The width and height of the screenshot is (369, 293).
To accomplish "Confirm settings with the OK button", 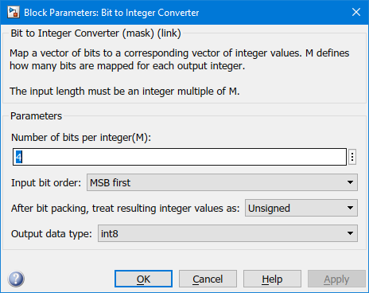I will click(x=143, y=279).
